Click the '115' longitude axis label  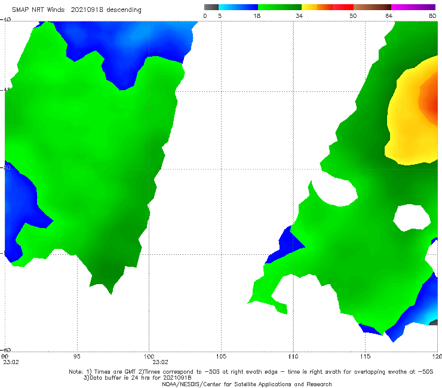click(x=365, y=356)
